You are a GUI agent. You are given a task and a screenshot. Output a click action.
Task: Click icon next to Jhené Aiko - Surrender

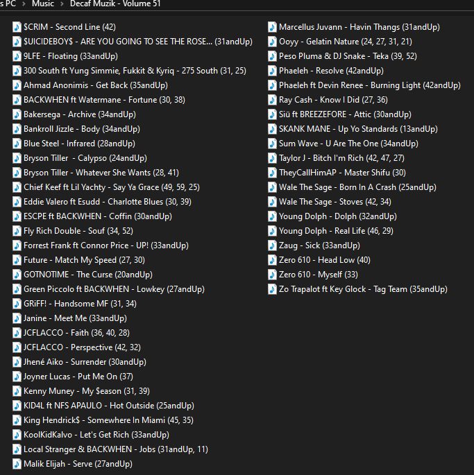pos(17,362)
